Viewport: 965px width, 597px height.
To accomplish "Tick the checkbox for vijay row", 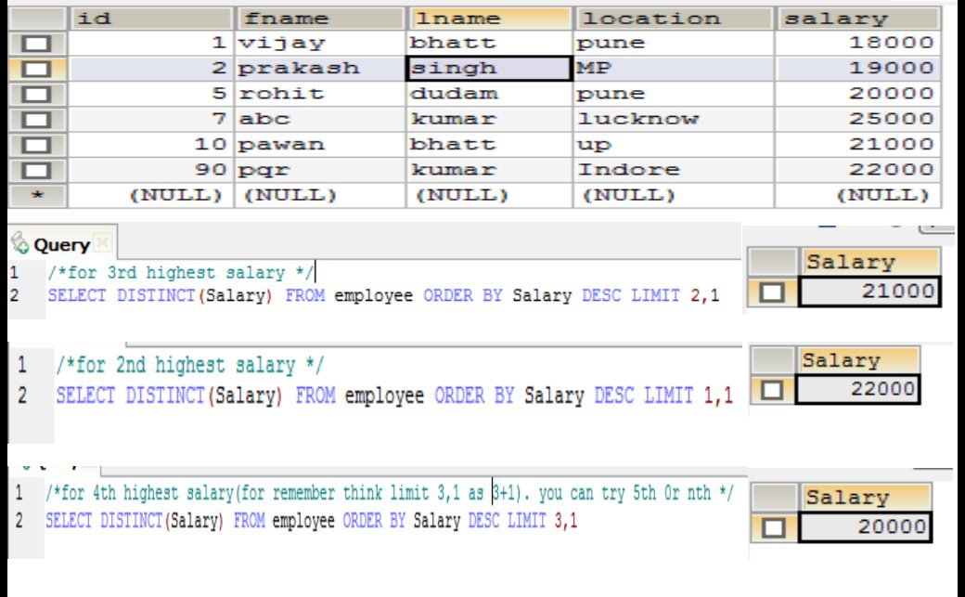I will [x=36, y=44].
